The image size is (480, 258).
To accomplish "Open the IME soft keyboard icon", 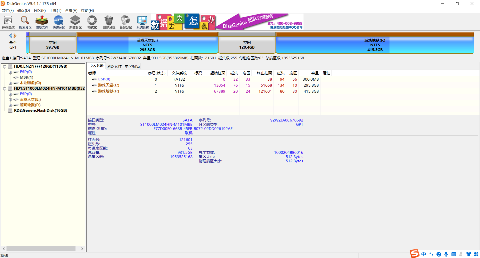I will (x=454, y=254).
